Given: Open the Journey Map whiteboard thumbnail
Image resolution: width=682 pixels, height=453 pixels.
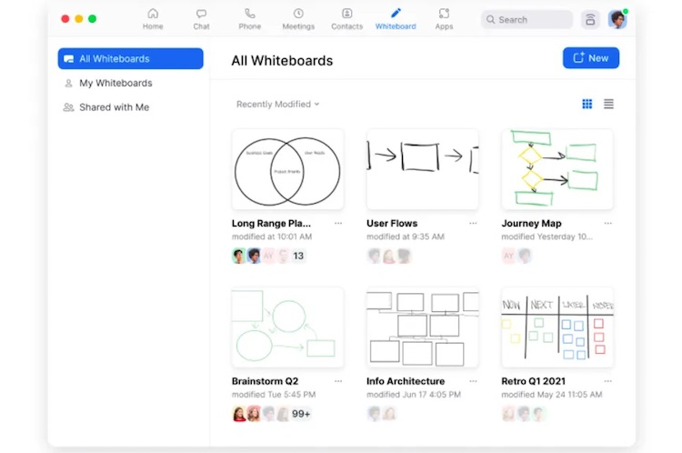Looking at the screenshot, I should click(557, 168).
